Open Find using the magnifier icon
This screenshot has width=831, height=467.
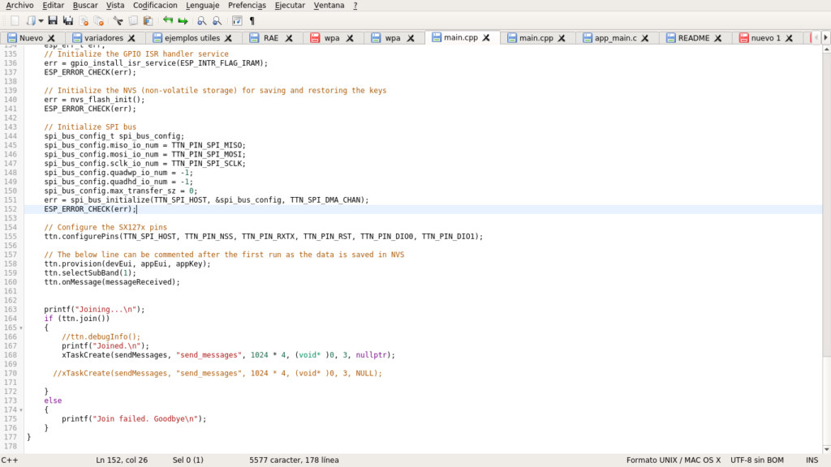[201, 20]
